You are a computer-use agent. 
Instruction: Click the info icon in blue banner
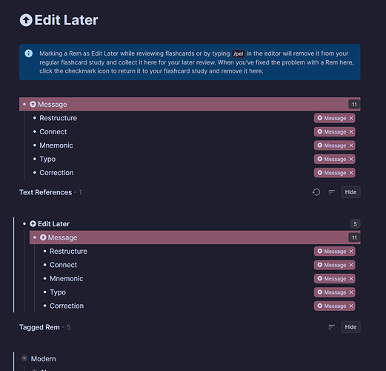pos(29,53)
